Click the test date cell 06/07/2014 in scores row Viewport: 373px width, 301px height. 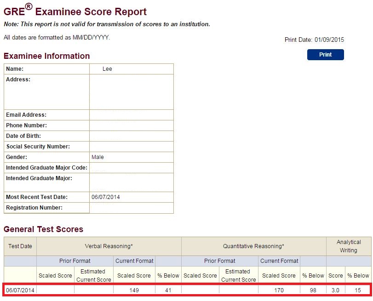tap(20, 290)
